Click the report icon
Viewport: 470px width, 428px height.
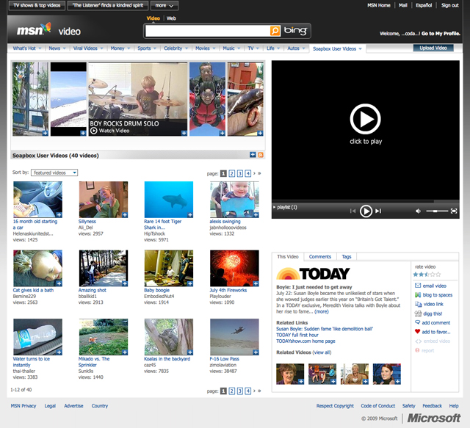point(417,350)
